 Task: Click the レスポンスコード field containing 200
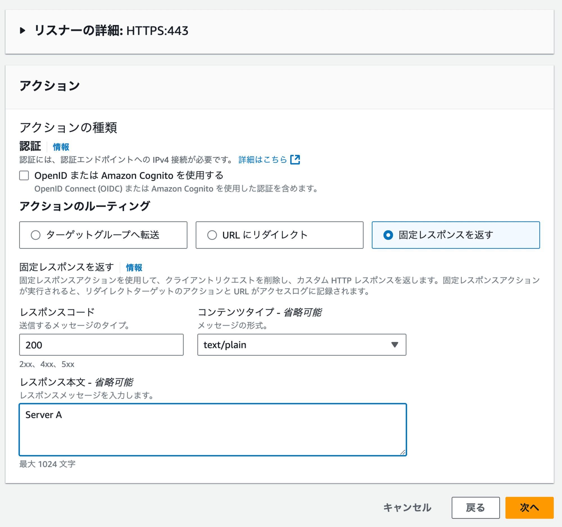[x=101, y=345]
